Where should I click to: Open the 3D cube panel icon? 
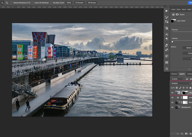point(167,56)
